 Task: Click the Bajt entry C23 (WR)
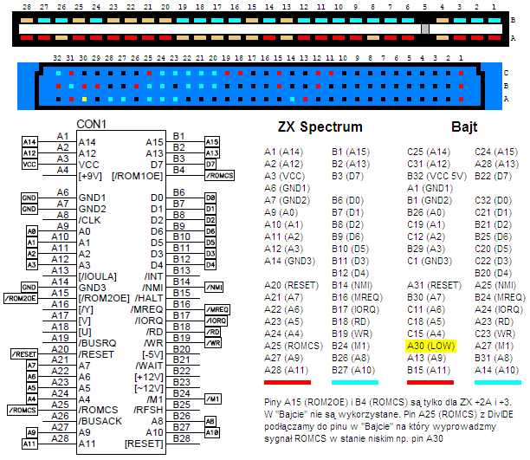tap(494, 334)
